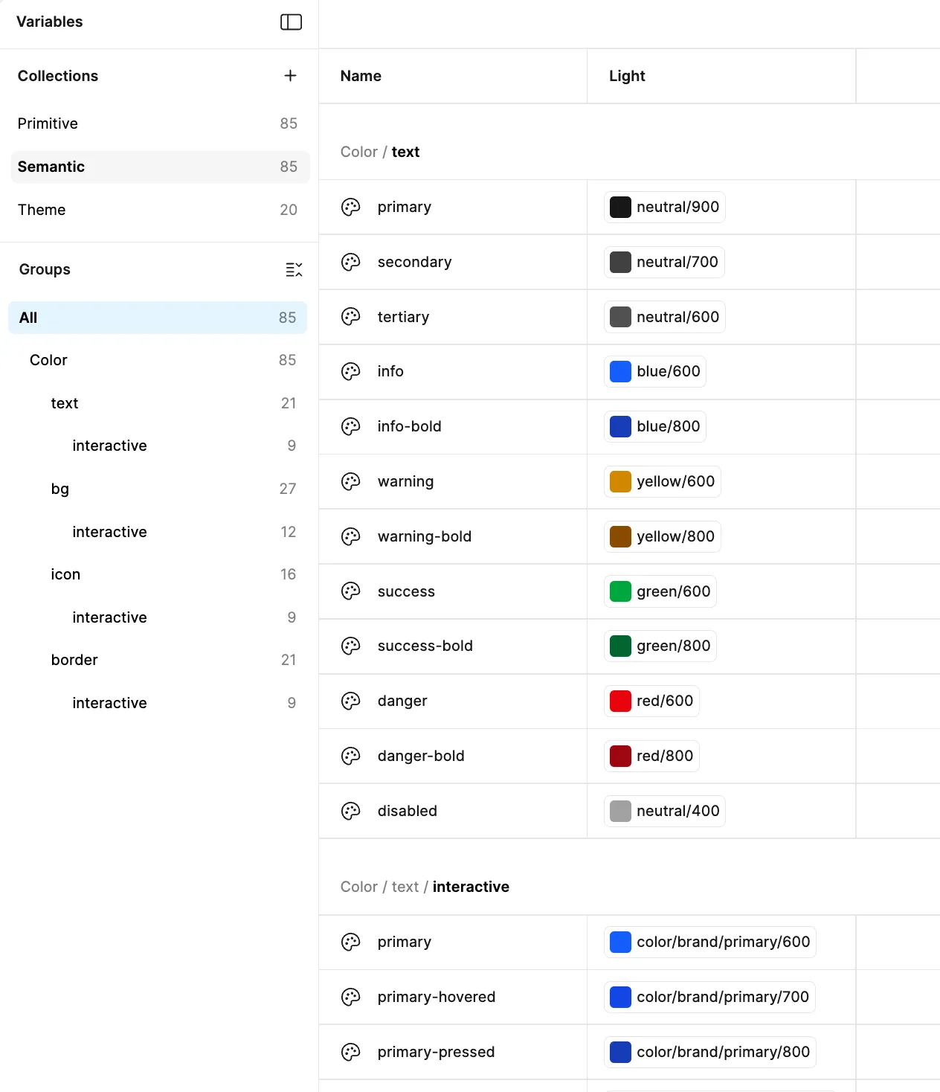
Task: Select the icon group in the sidebar
Action: [65, 574]
